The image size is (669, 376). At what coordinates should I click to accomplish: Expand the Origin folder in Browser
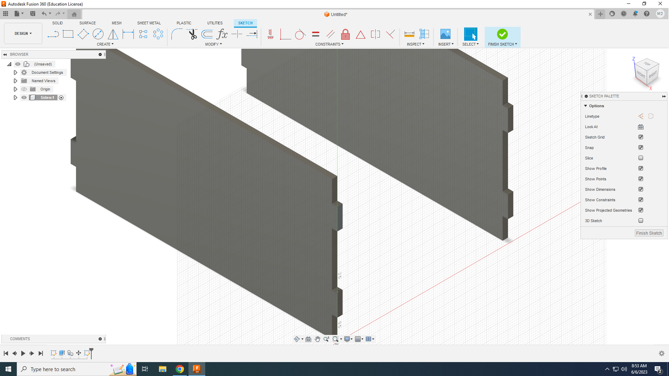tap(15, 89)
